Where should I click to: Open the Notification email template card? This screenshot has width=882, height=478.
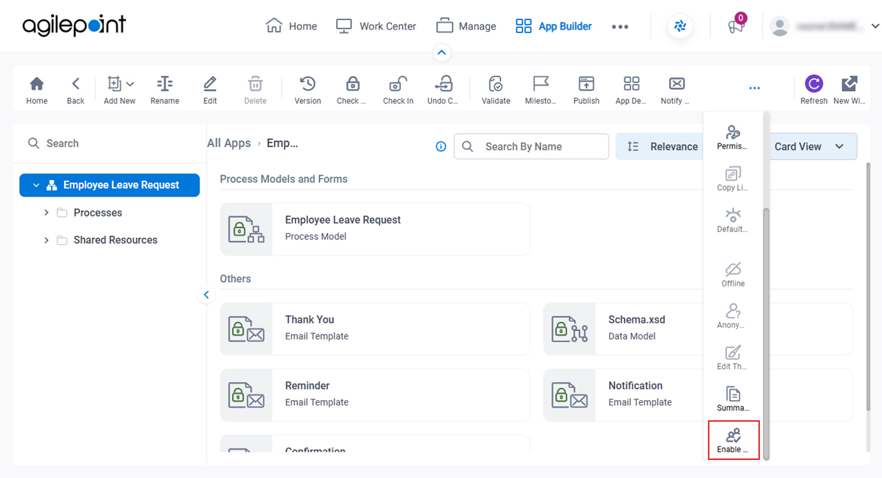(x=623, y=395)
